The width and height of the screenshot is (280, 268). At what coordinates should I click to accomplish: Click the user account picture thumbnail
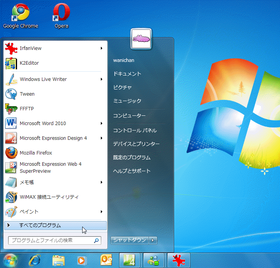click(x=141, y=39)
